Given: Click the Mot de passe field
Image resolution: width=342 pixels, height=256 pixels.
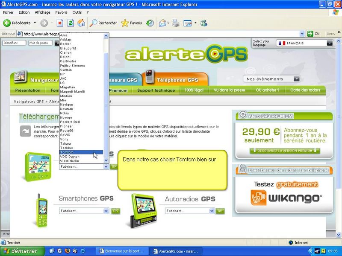Looking at the screenshot, I should [41, 43].
